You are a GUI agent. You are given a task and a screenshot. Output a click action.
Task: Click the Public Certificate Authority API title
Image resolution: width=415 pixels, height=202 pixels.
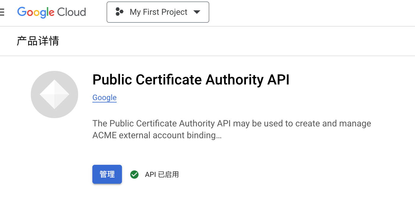point(191,80)
